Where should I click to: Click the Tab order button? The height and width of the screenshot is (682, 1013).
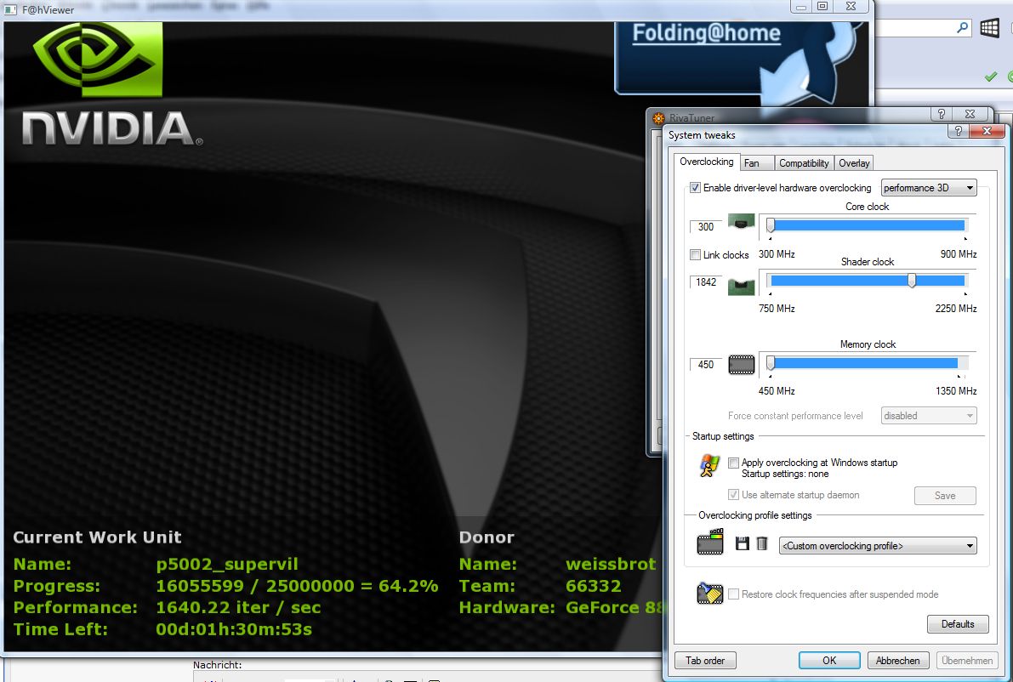[x=705, y=660]
